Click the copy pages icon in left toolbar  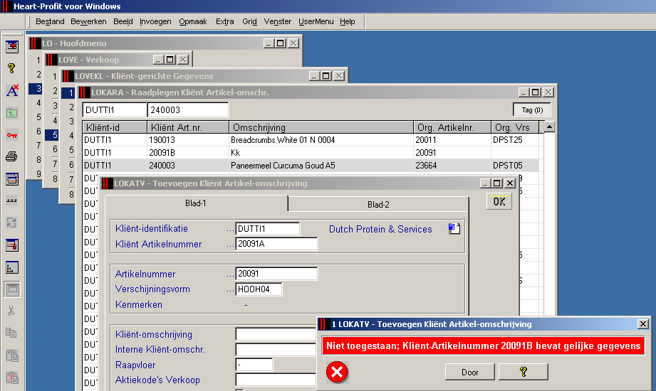(x=11, y=333)
